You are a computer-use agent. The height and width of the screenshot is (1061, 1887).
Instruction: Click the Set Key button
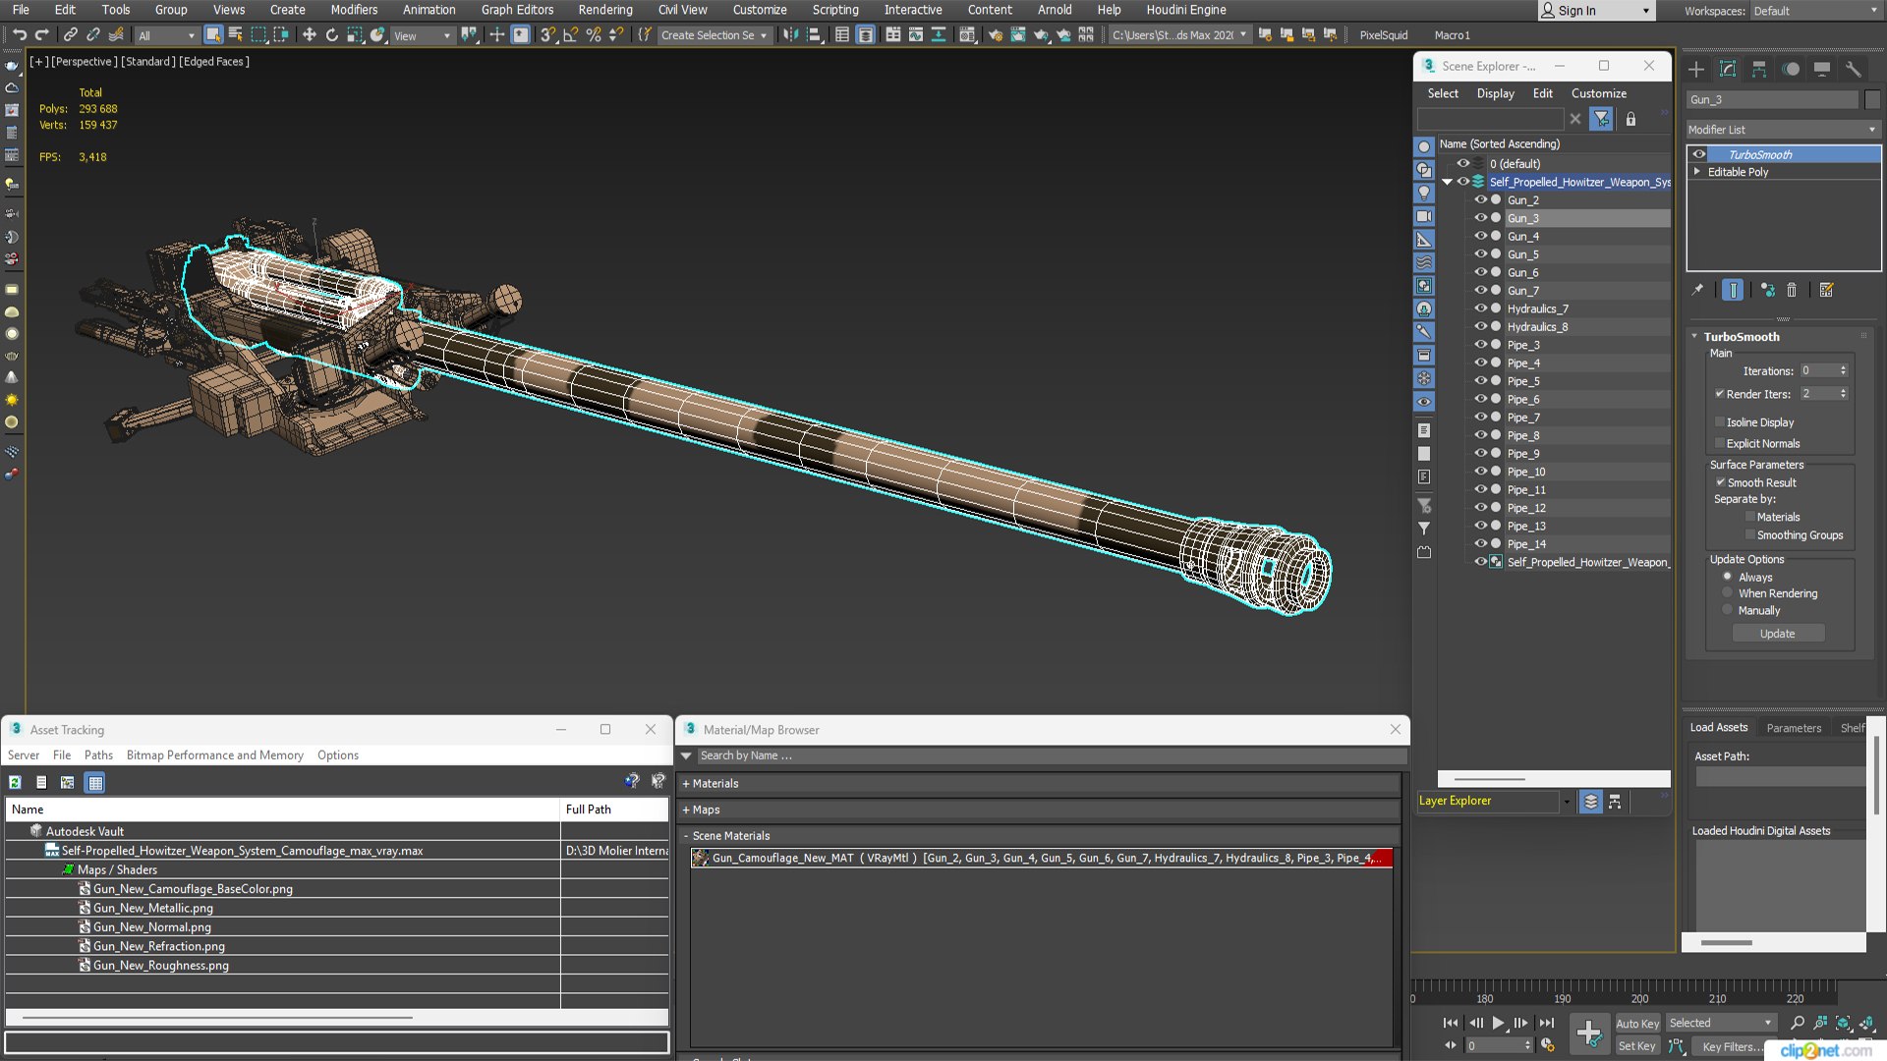tap(1637, 1046)
